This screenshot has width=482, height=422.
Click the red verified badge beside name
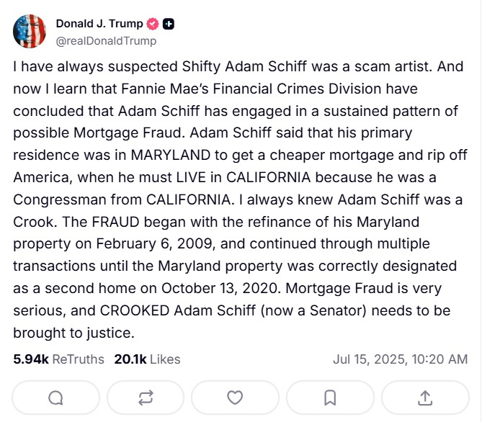pos(151,24)
